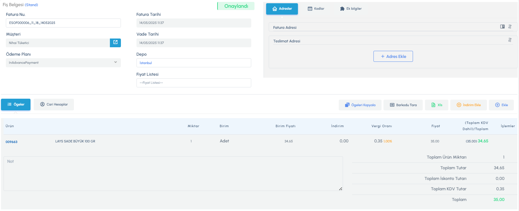Open product code 009663 link
This screenshot has height=211, width=519.
pos(12,142)
